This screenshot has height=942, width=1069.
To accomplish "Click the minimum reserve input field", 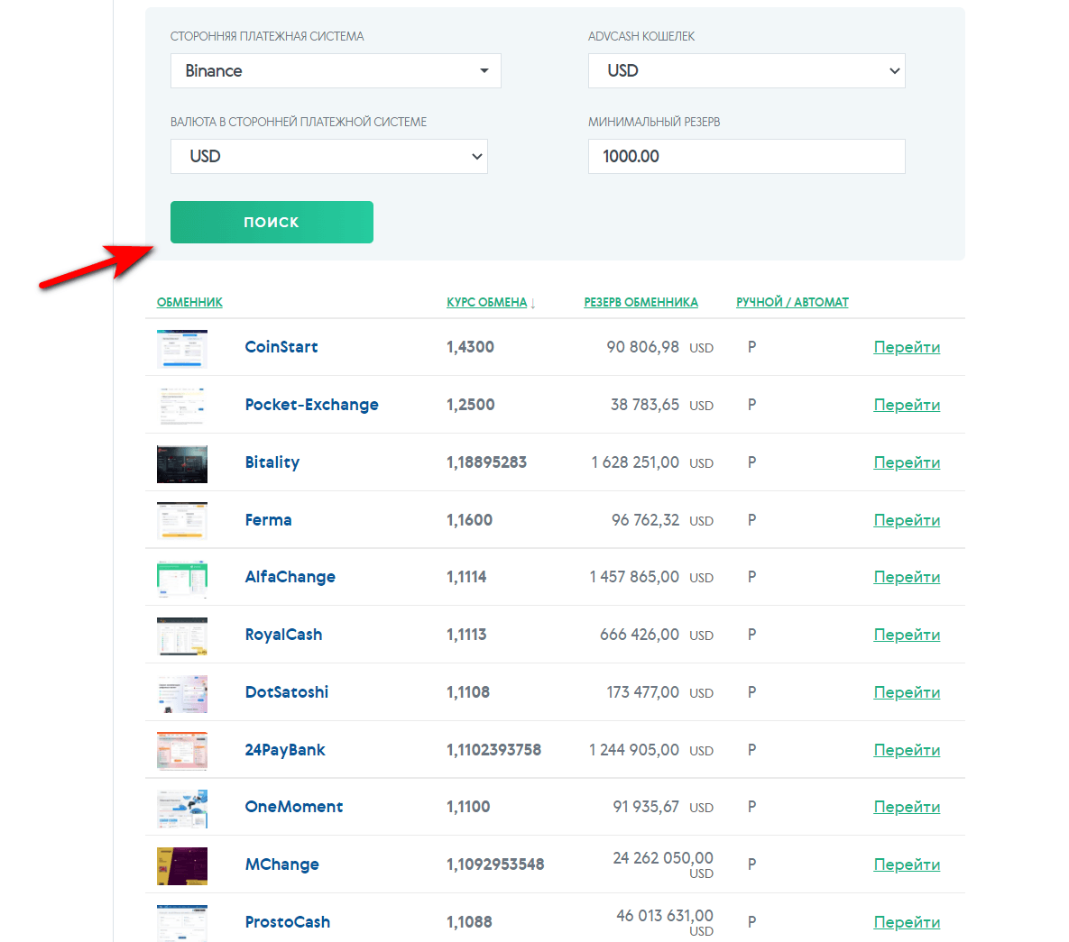I will coord(746,157).
